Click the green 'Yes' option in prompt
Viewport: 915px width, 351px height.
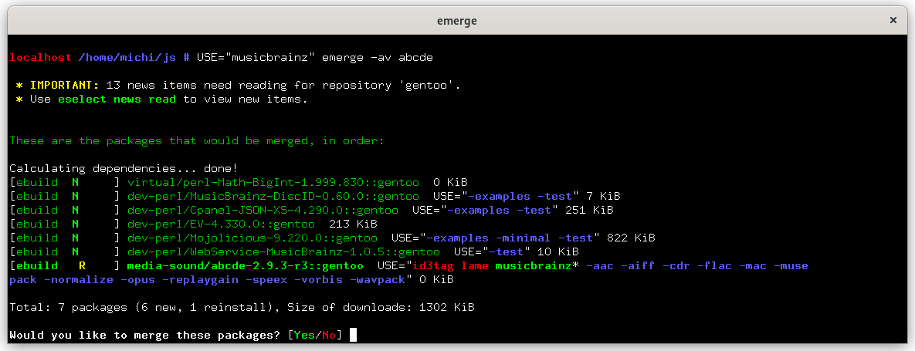[x=303, y=336]
